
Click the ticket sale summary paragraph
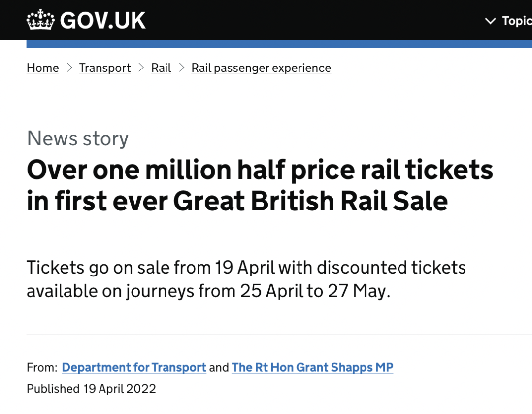click(246, 279)
